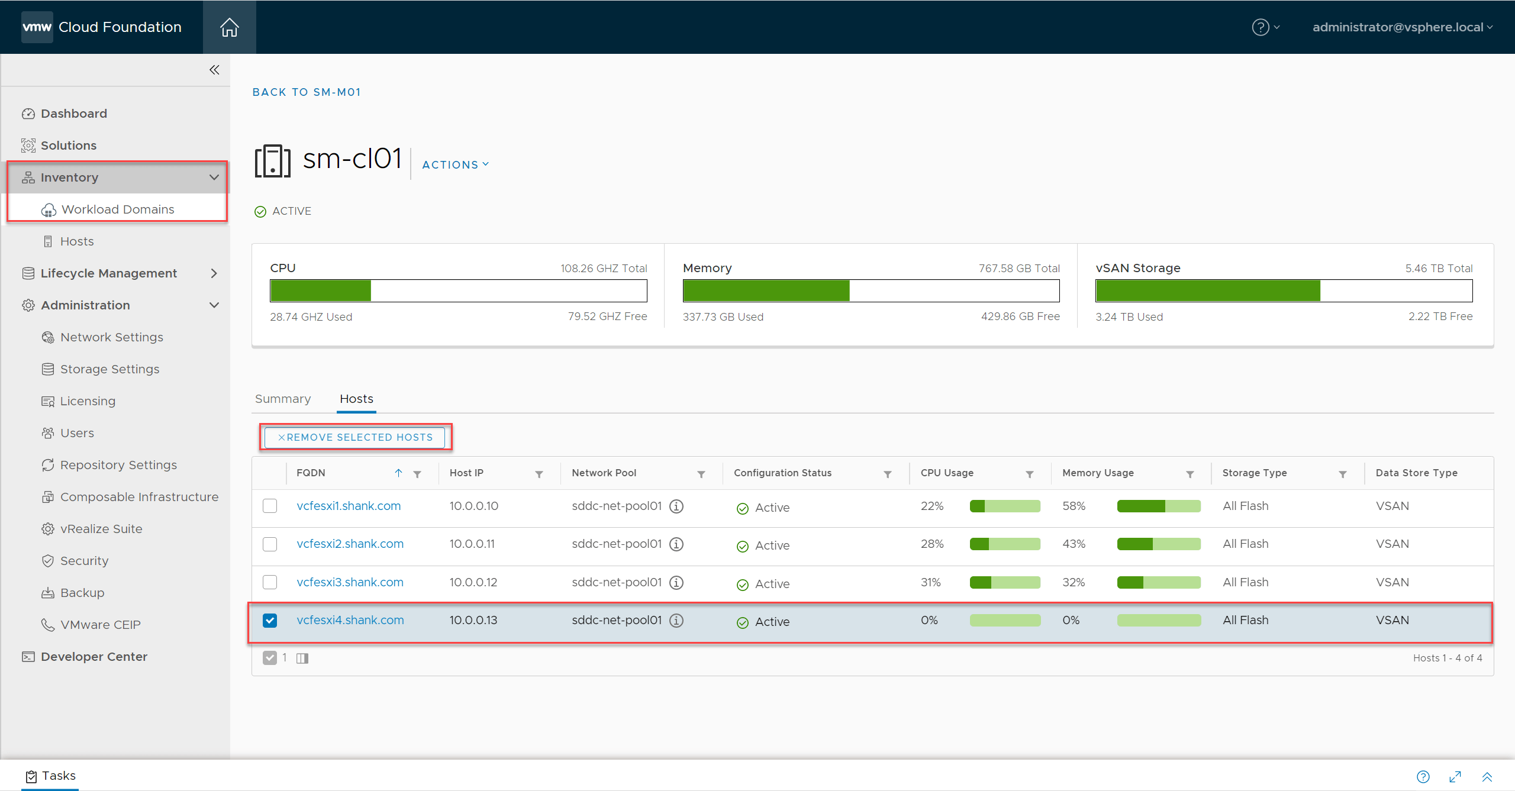Click the help icon in Tasks bar
This screenshot has height=791, width=1515.
point(1423,777)
